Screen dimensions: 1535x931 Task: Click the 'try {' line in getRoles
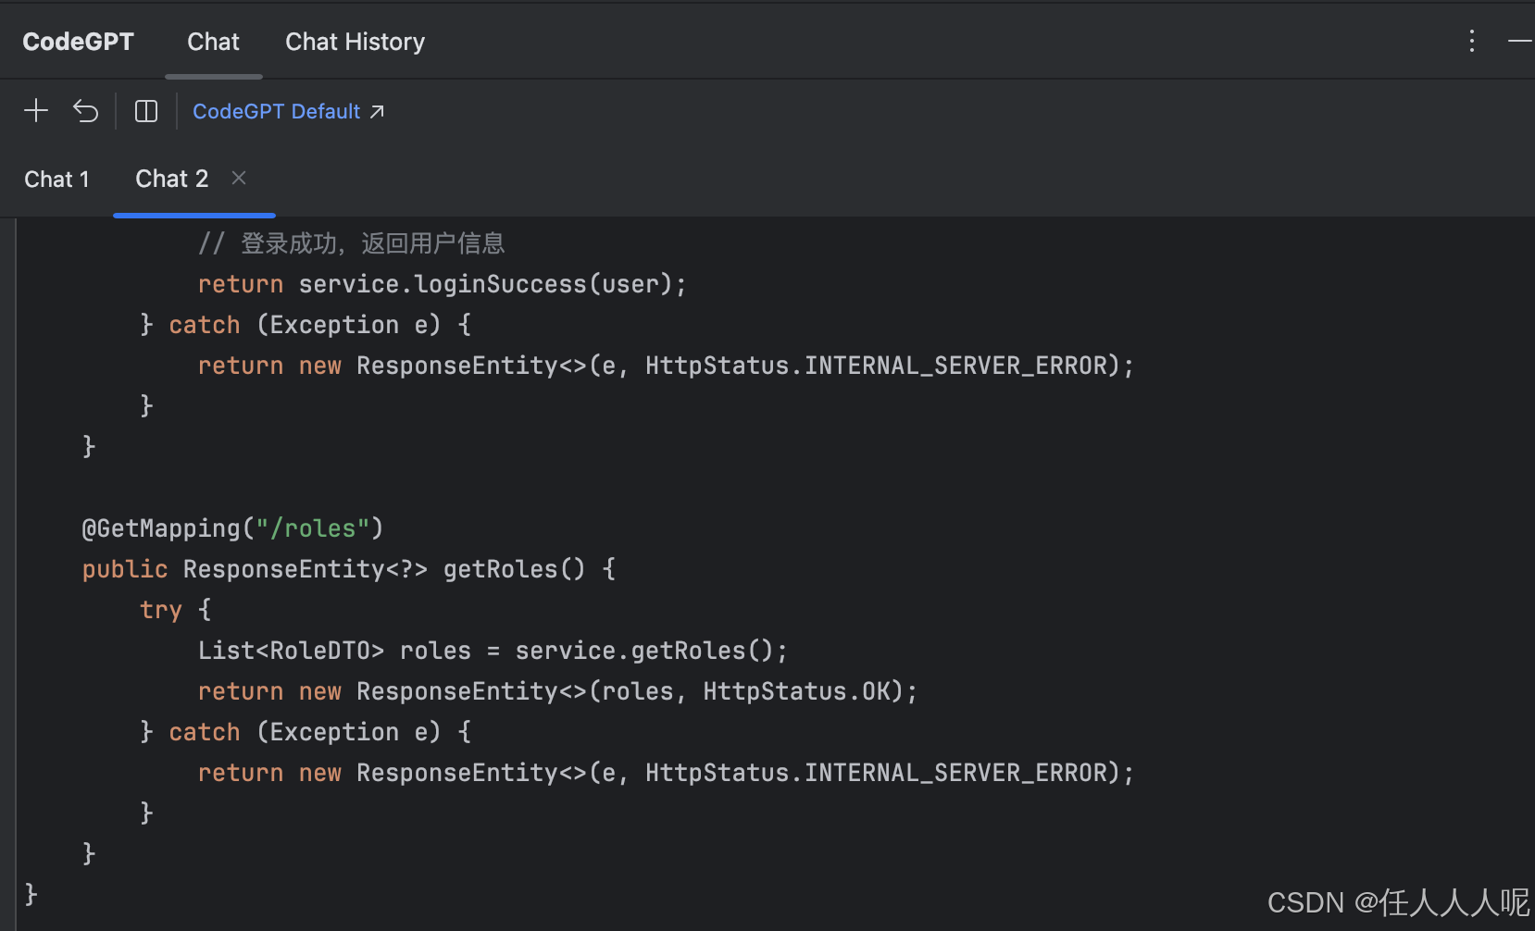click(x=176, y=610)
